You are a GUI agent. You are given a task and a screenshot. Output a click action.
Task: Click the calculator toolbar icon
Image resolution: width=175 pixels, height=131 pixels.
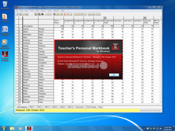coord(54,14)
